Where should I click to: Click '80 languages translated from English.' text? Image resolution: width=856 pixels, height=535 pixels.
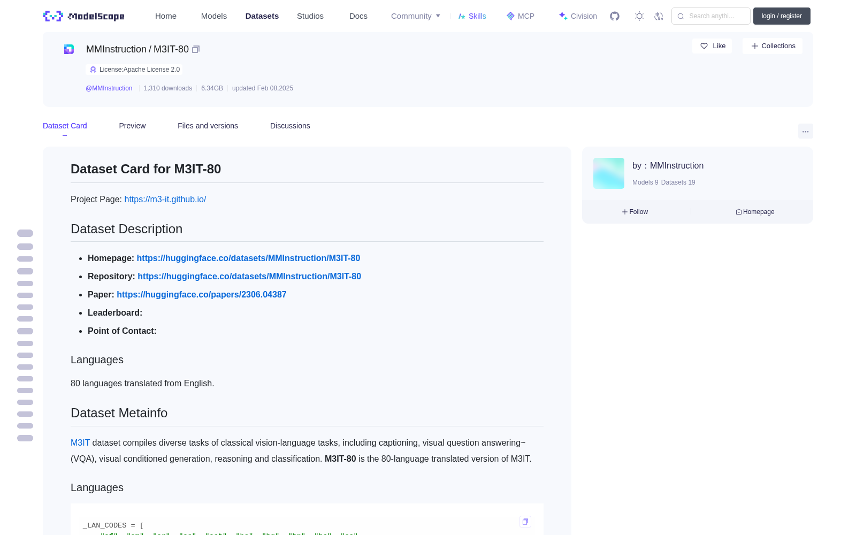tap(142, 383)
